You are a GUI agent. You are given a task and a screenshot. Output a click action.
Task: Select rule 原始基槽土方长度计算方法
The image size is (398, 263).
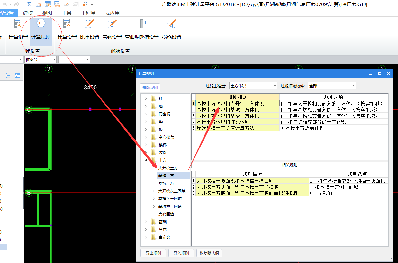coord(237,128)
